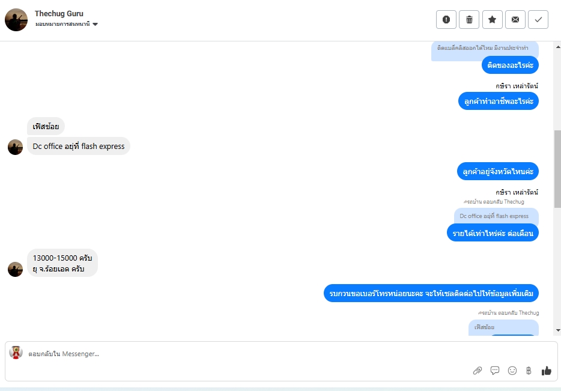Select message 'Dc office อยู่ที่ flash express'
Image resolution: width=561 pixels, height=391 pixels.
(x=78, y=146)
